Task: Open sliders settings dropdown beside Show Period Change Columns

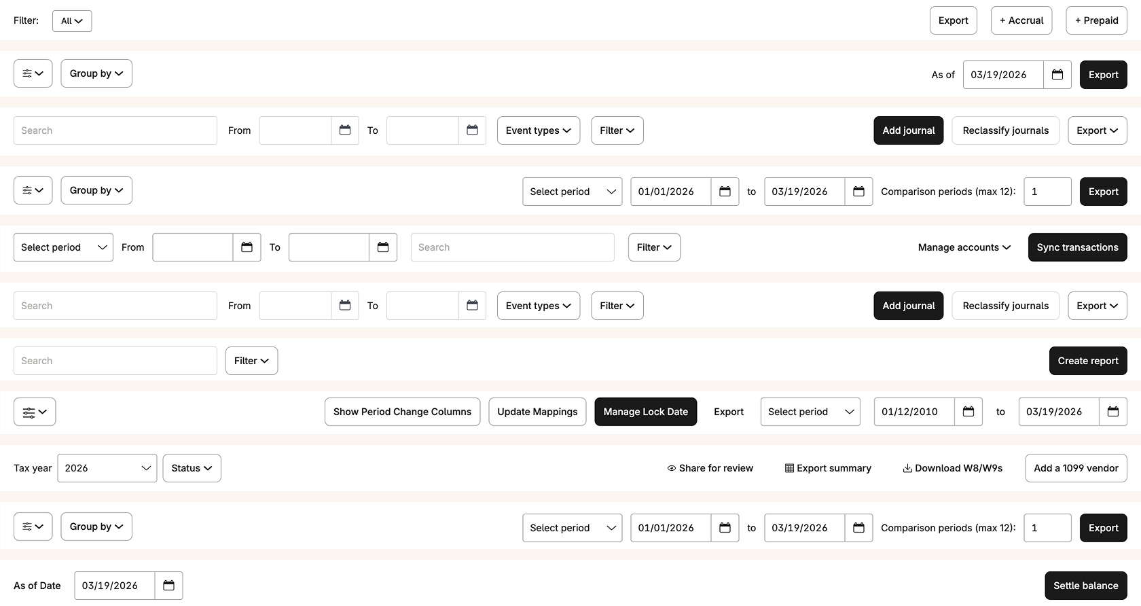Action: 35,412
